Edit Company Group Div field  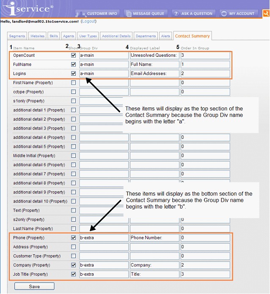point(104,265)
